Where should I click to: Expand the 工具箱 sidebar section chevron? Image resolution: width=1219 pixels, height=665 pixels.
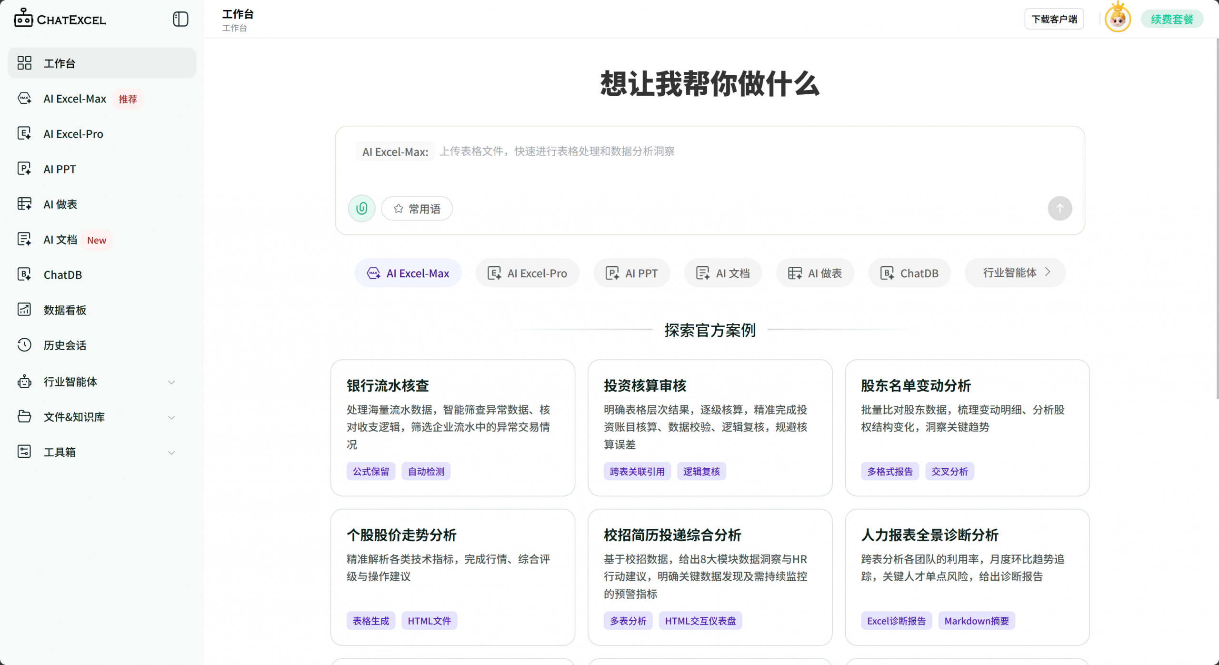click(172, 453)
